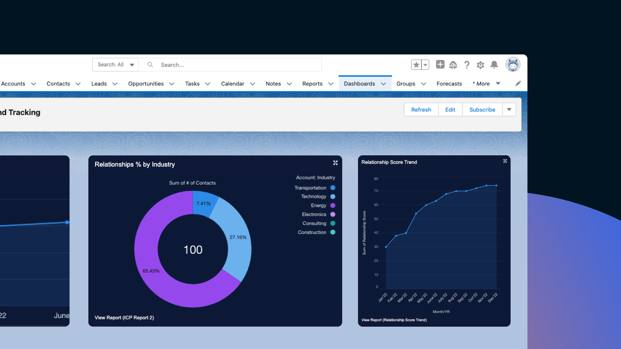621x349 pixels.
Task: Open Trailhead guidance cloud icon
Action: click(x=453, y=65)
